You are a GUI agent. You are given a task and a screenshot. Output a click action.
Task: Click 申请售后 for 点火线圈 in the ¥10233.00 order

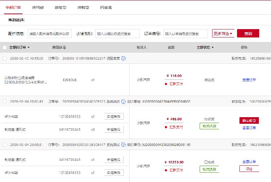coord(114,173)
